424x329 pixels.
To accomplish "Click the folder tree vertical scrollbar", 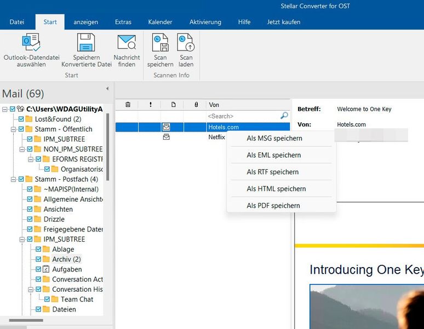I will coord(108,148).
